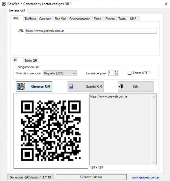Go to the Geolocalización tab
The height and width of the screenshot is (181, 170).
tap(80, 19)
